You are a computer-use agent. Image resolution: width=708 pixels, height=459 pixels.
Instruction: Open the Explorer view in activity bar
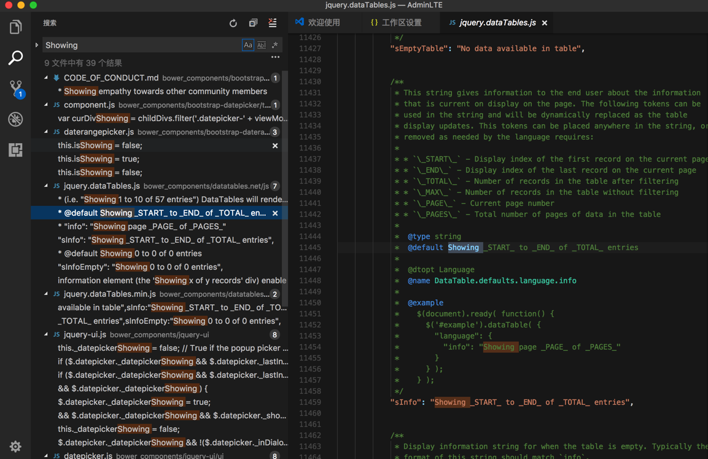tap(15, 27)
